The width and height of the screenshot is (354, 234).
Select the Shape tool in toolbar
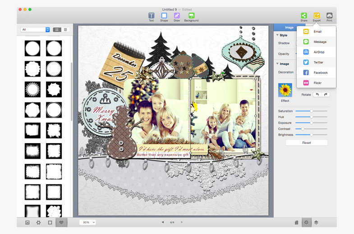[164, 17]
